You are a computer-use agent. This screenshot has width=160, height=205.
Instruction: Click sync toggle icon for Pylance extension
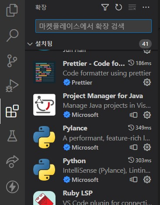133,147
